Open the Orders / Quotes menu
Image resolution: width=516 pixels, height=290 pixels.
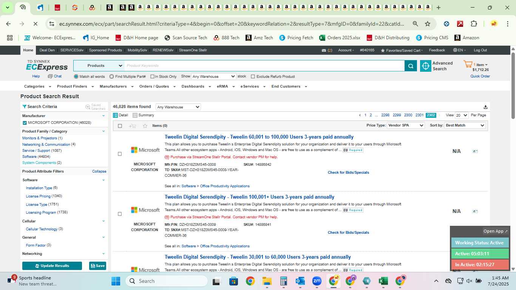pos(157,86)
